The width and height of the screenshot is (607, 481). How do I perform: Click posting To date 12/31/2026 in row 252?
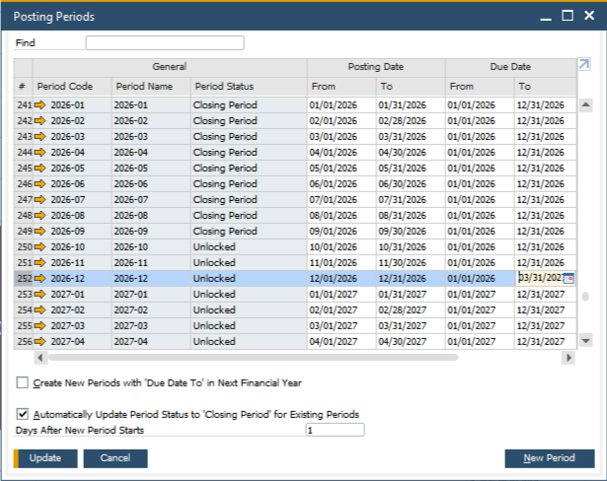(411, 278)
